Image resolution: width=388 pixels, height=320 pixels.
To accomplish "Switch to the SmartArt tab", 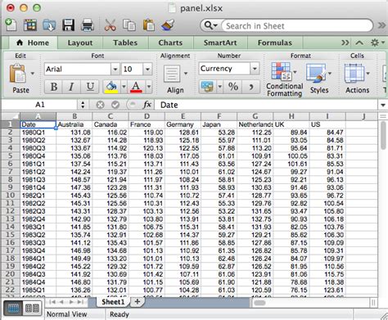I will coord(220,43).
